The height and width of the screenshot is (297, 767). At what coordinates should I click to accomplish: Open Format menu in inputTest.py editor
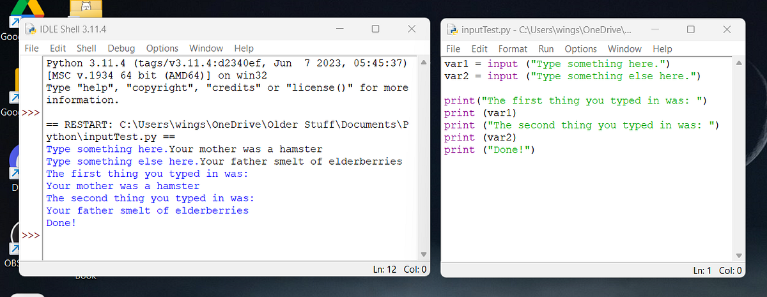tap(513, 49)
